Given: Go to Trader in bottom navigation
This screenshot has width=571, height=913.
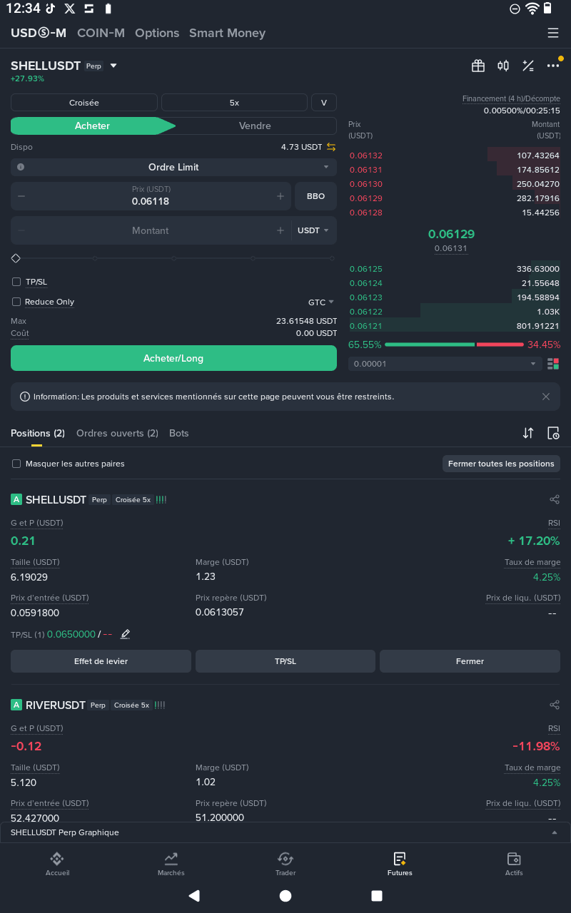Looking at the screenshot, I should (x=285, y=863).
